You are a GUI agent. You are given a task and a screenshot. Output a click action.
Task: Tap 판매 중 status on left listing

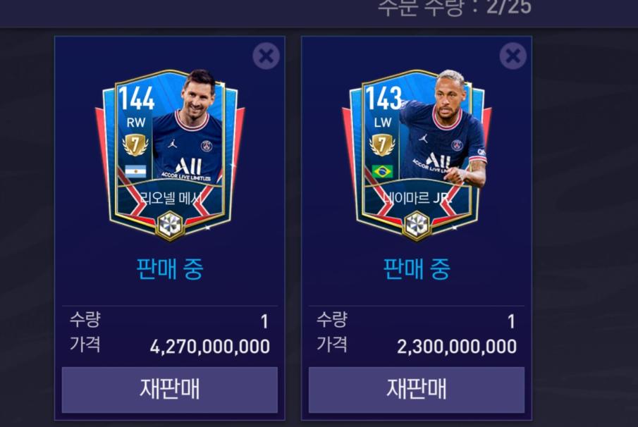(170, 268)
